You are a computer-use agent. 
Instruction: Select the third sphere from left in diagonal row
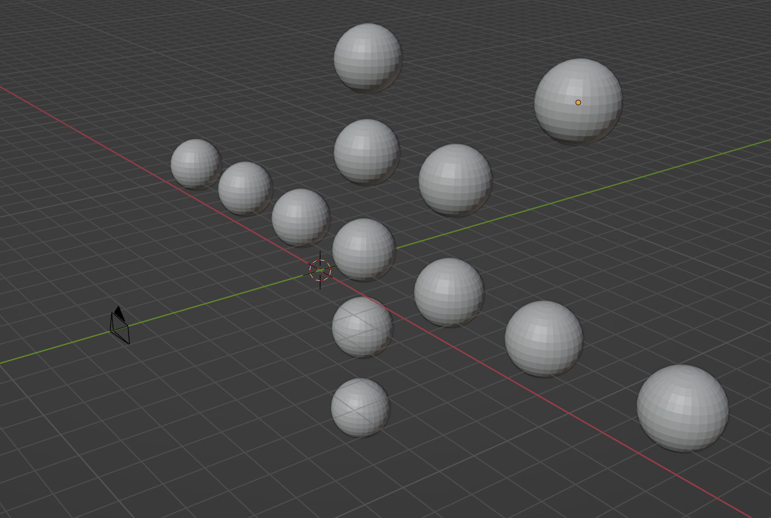(301, 217)
